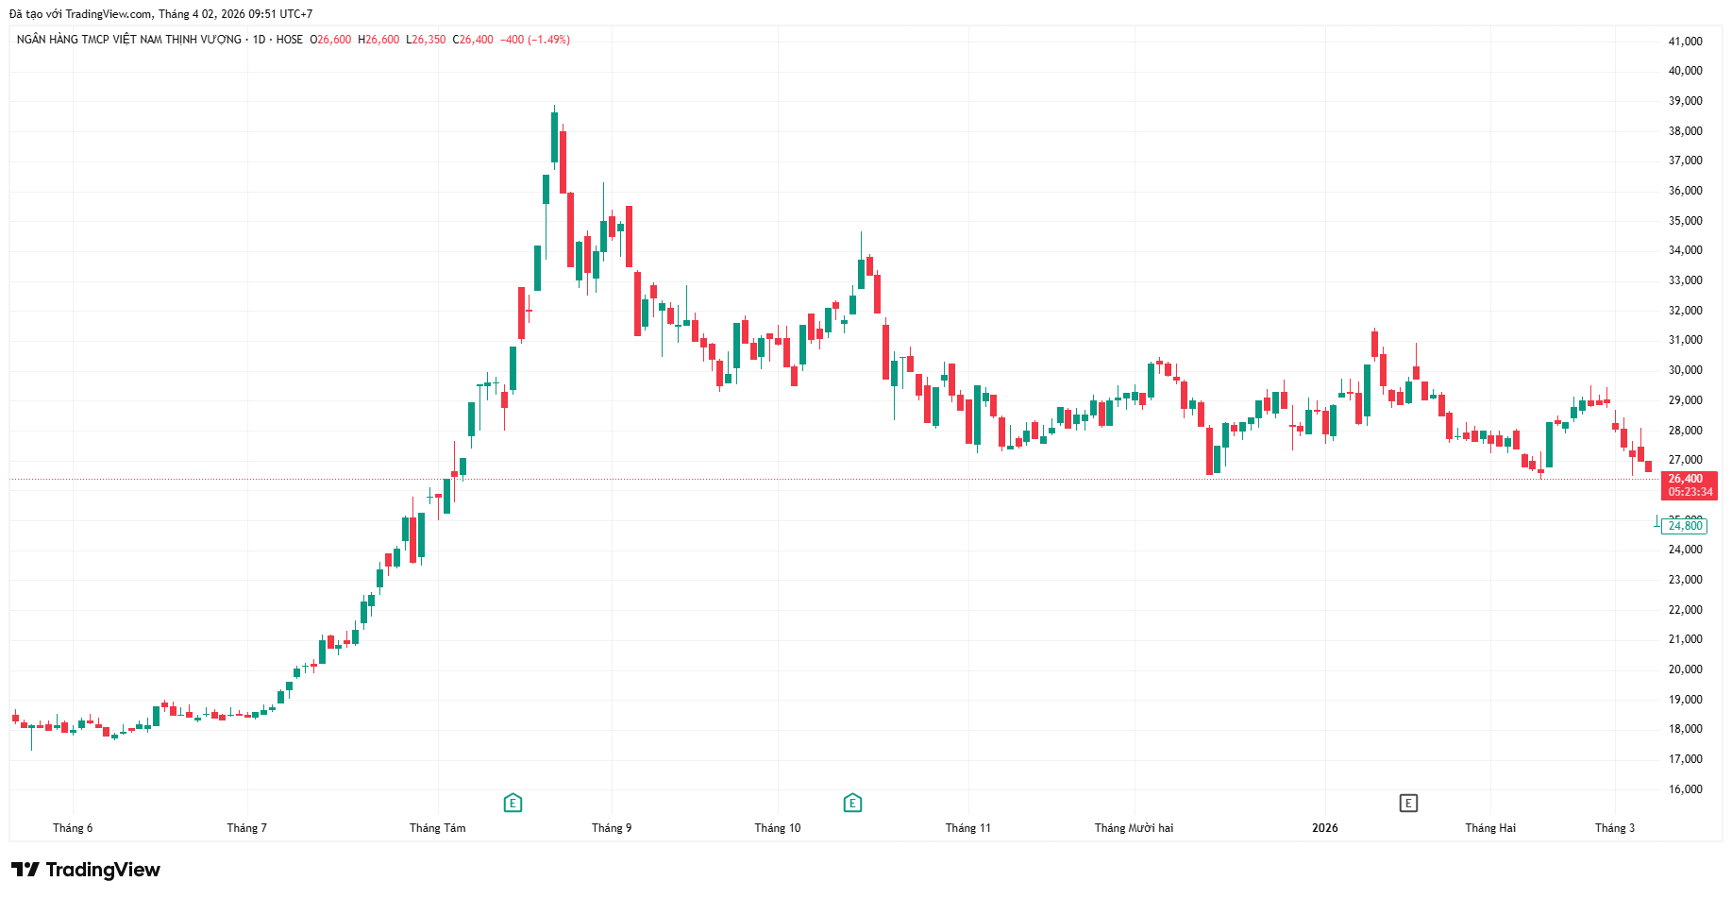
Task: Click the Tháng 9 label on time axis
Action: pyautogui.click(x=612, y=828)
